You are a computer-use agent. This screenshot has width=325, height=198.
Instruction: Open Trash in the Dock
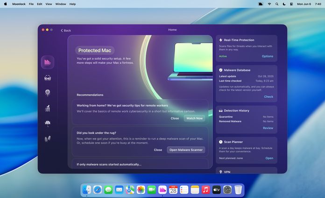coord(238,190)
